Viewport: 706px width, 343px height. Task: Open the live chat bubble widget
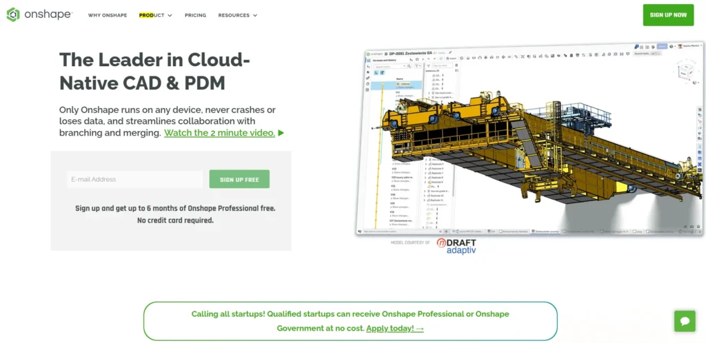click(685, 321)
